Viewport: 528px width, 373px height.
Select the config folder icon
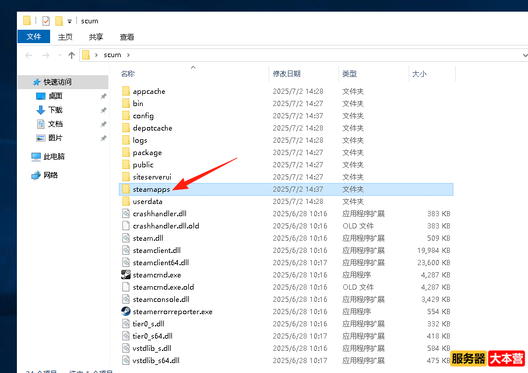point(126,116)
